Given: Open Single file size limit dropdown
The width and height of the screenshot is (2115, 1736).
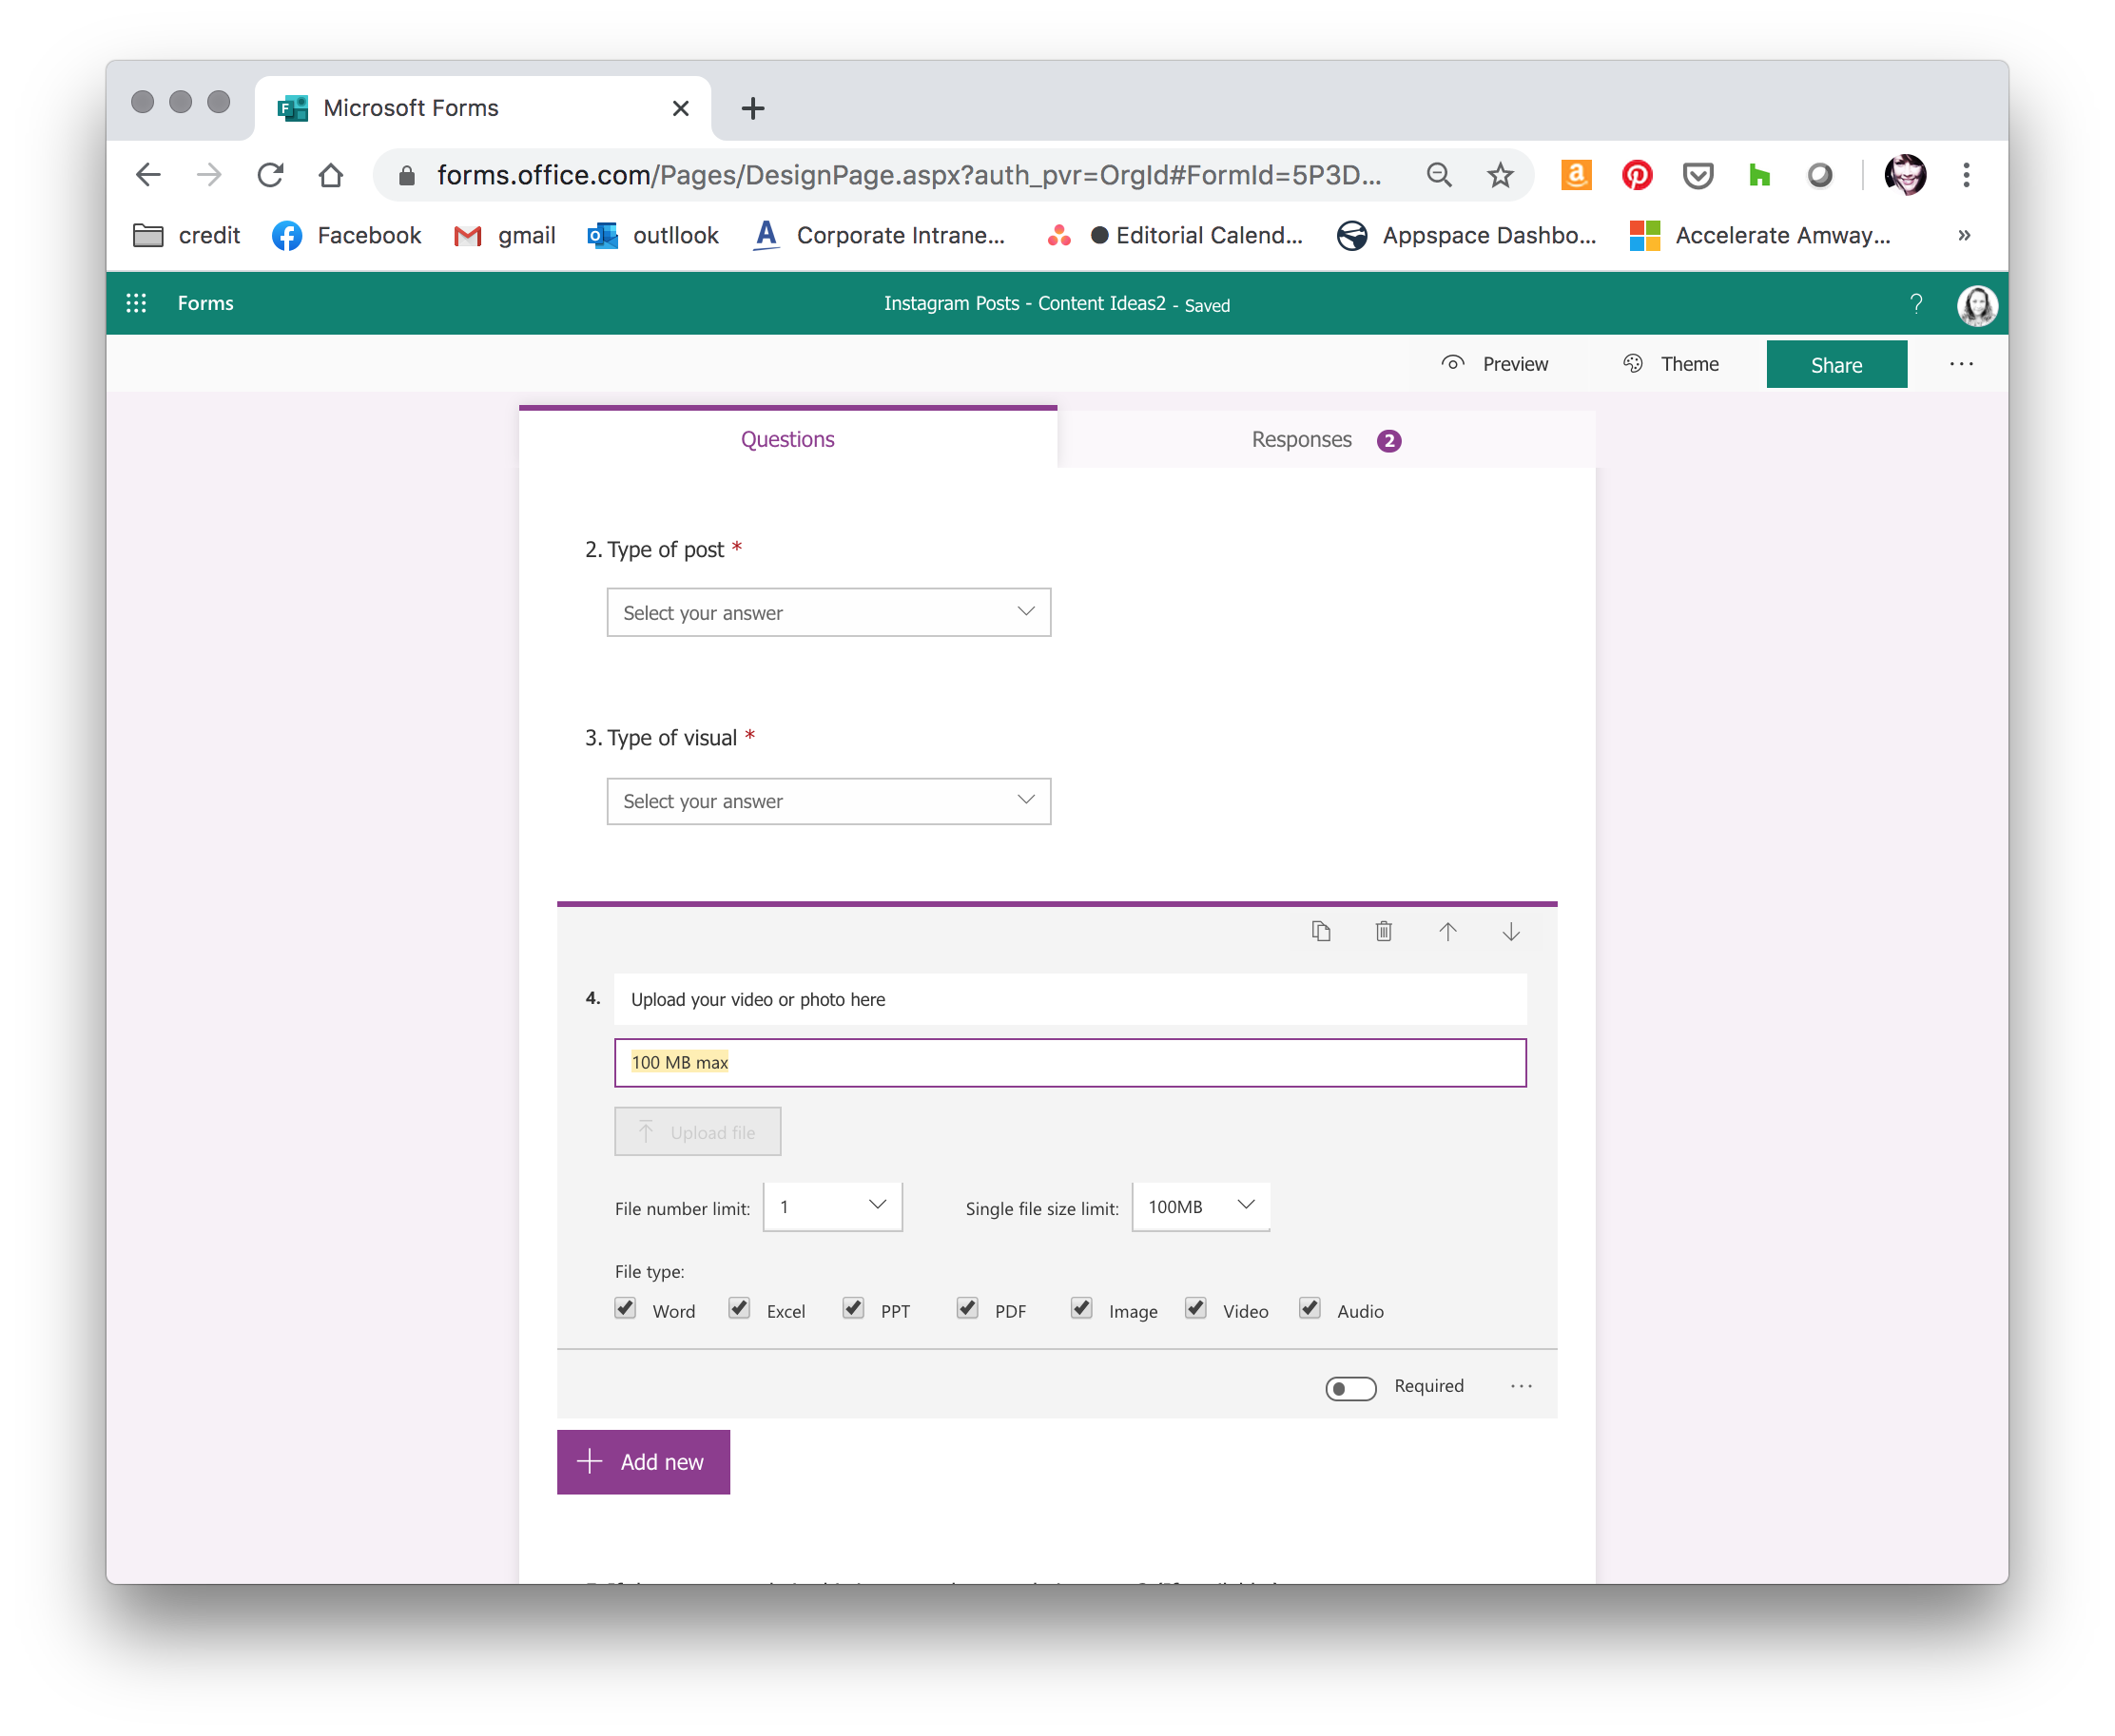Looking at the screenshot, I should 1200,1207.
